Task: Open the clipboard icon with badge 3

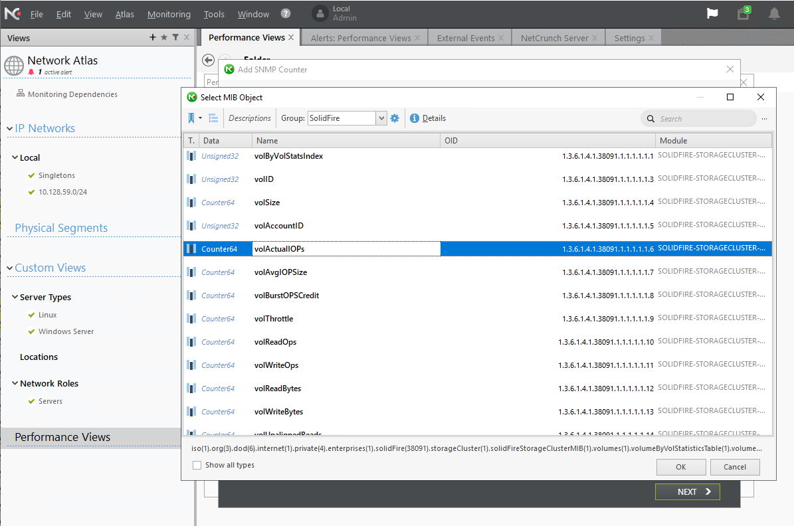Action: coord(744,13)
